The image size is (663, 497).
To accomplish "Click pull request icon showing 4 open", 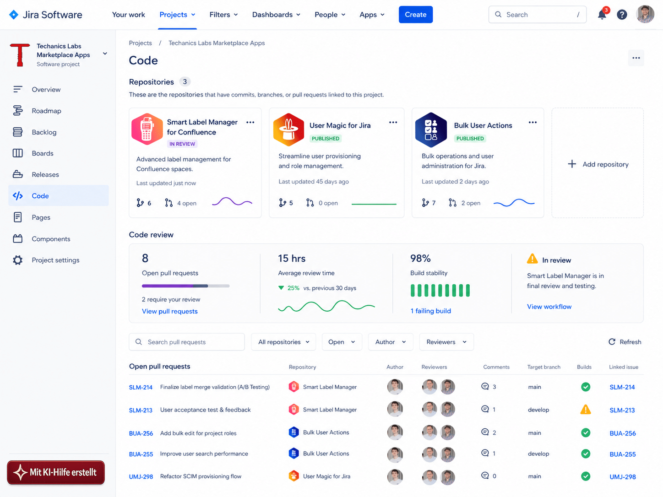I will [x=168, y=203].
